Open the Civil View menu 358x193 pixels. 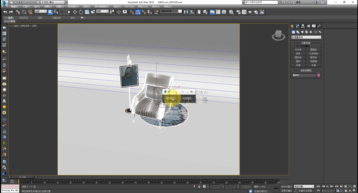click(128, 7)
